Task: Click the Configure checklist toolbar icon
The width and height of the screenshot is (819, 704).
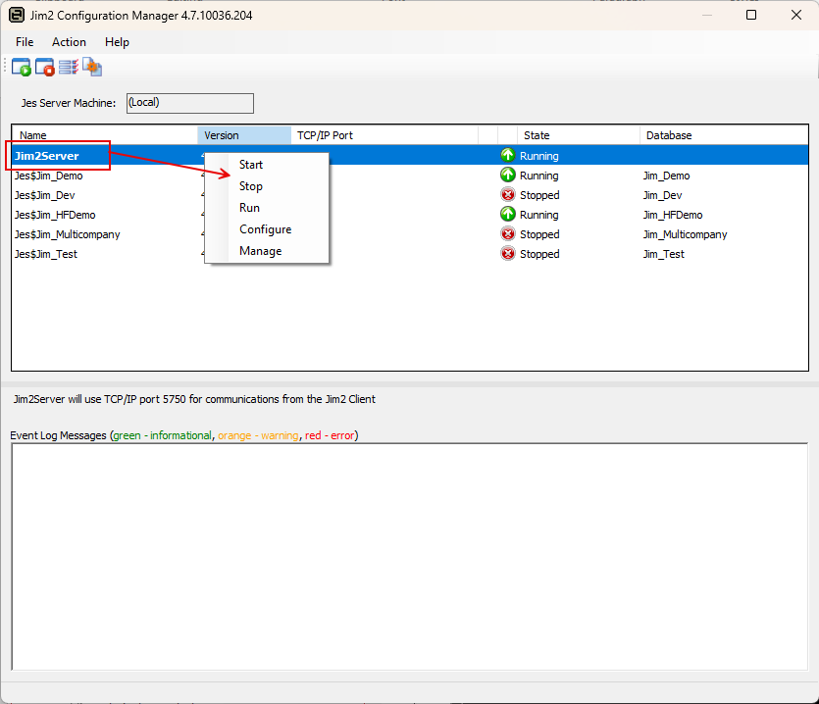Action: [x=69, y=67]
